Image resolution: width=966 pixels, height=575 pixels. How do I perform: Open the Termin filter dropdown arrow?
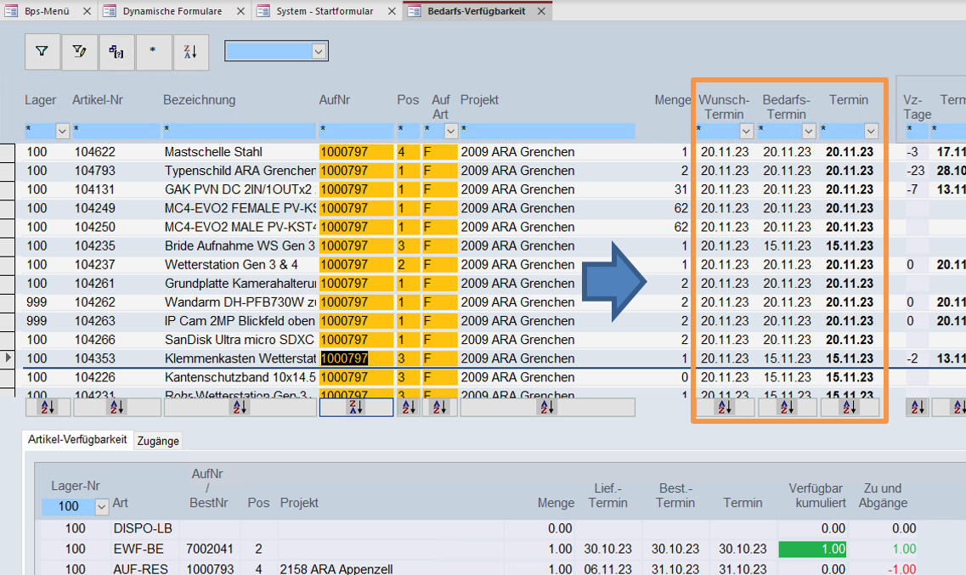(871, 131)
